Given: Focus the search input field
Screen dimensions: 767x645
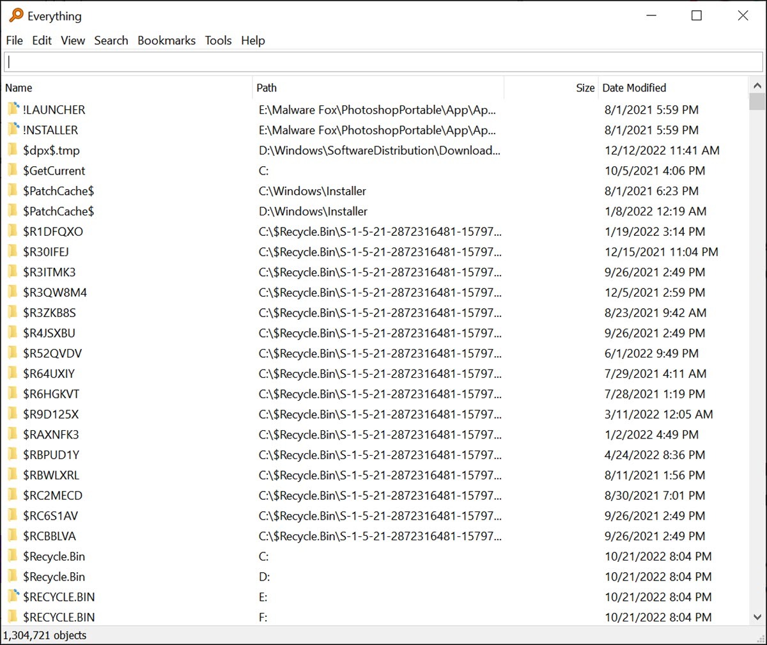Looking at the screenshot, I should click(x=383, y=62).
